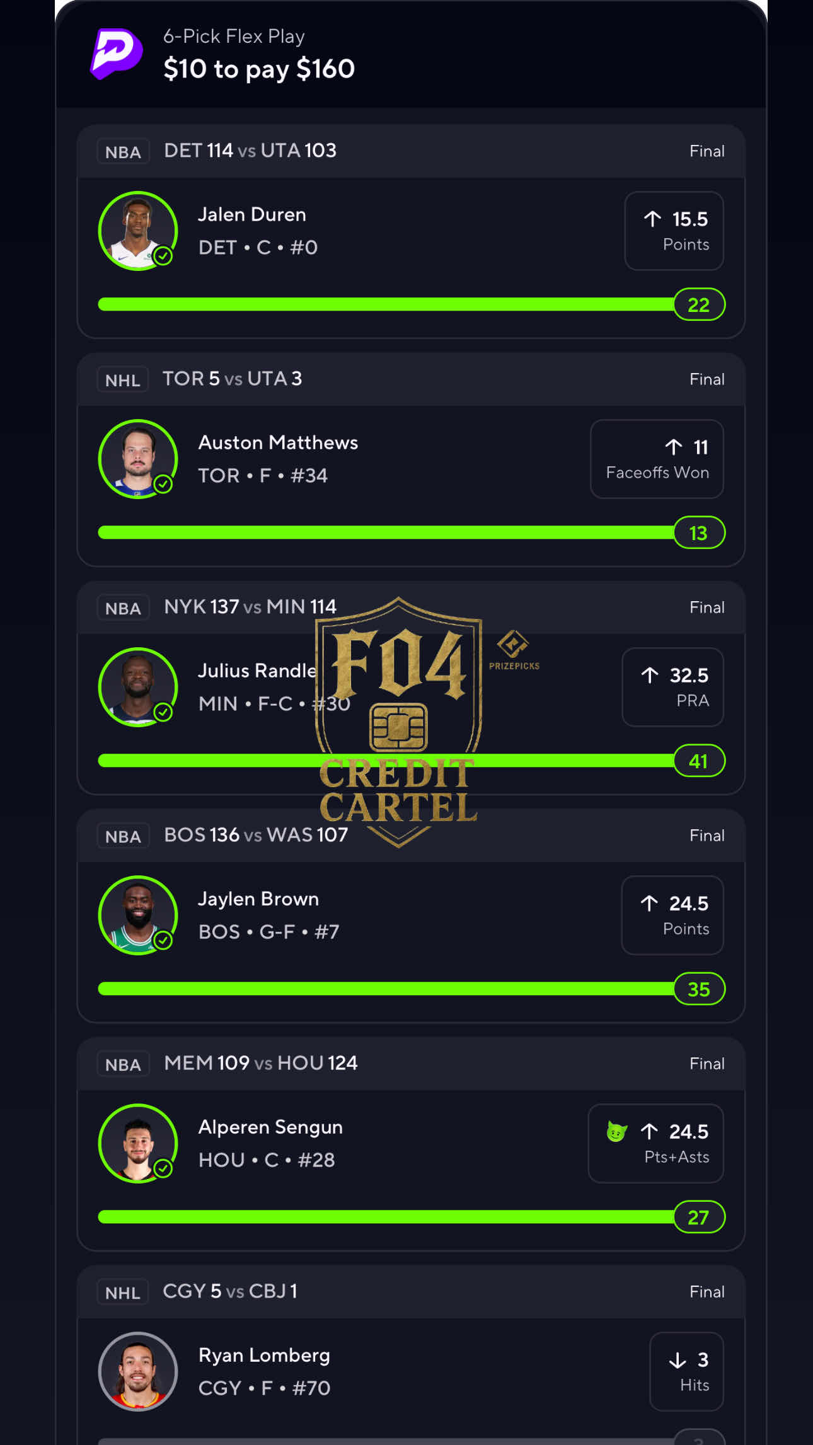Select the NBA tag for DET vs UTA
This screenshot has height=1445, width=813.
(123, 152)
